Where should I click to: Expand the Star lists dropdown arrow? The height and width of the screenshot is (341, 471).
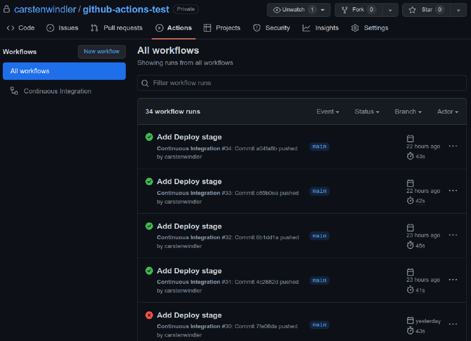point(458,10)
